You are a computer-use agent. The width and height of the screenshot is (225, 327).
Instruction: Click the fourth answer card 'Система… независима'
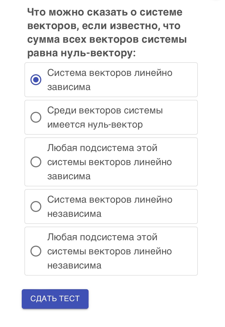point(111,206)
